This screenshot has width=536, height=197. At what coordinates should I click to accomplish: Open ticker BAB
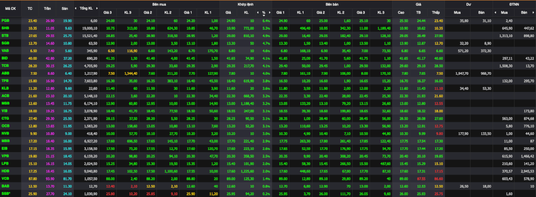tap(5, 186)
